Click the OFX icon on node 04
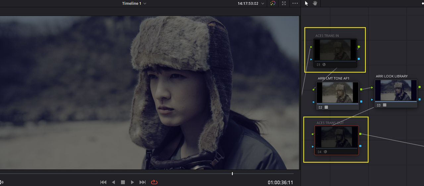The height and width of the screenshot is (186, 424). click(325, 152)
